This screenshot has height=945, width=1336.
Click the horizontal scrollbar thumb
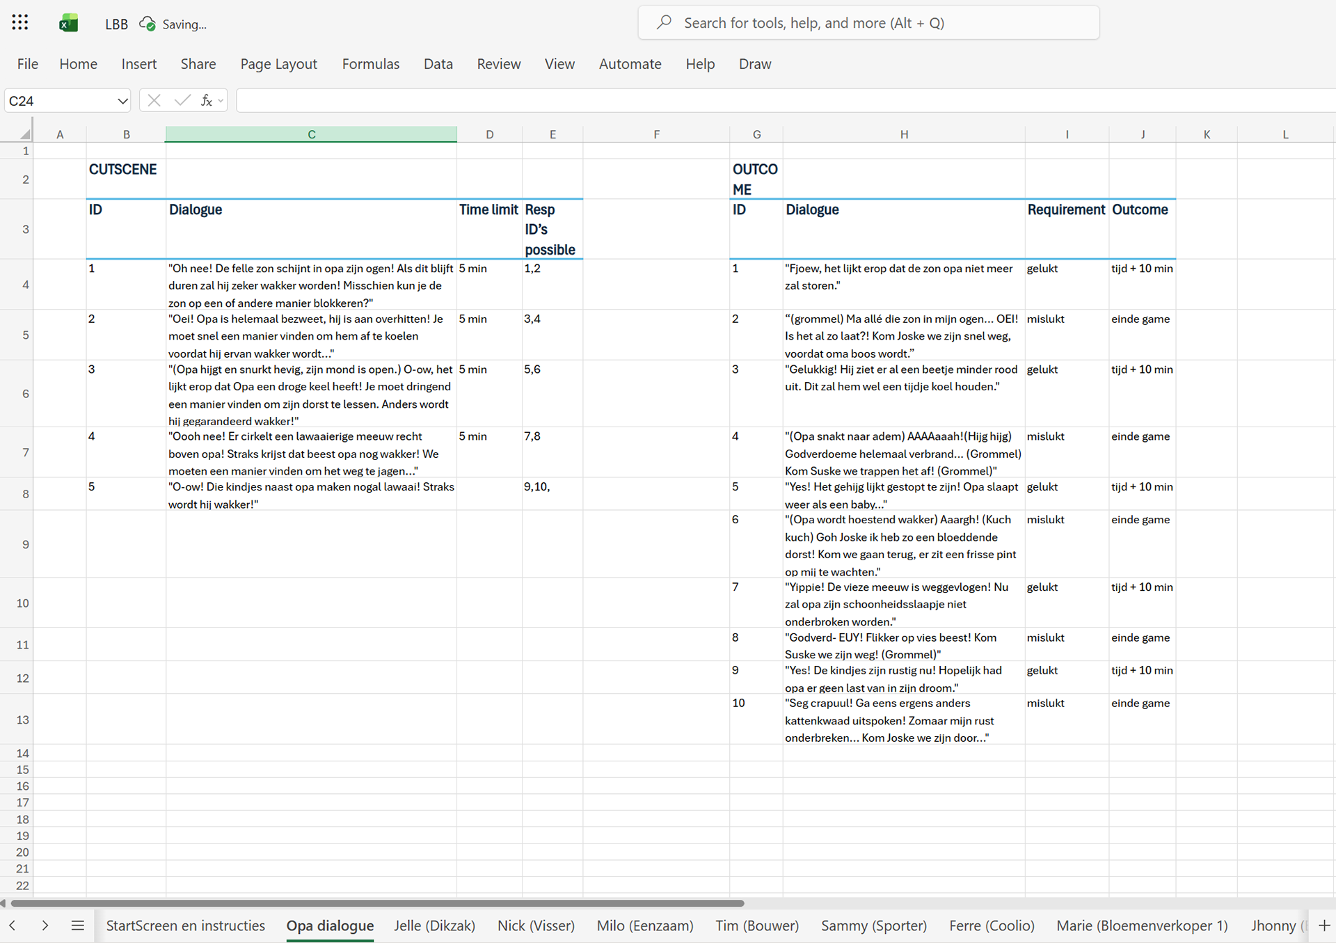(x=376, y=903)
